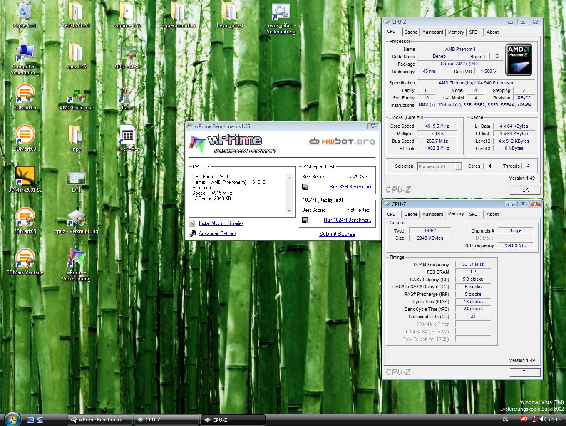Click the Show Desktop quick launch icon

pos(30,420)
